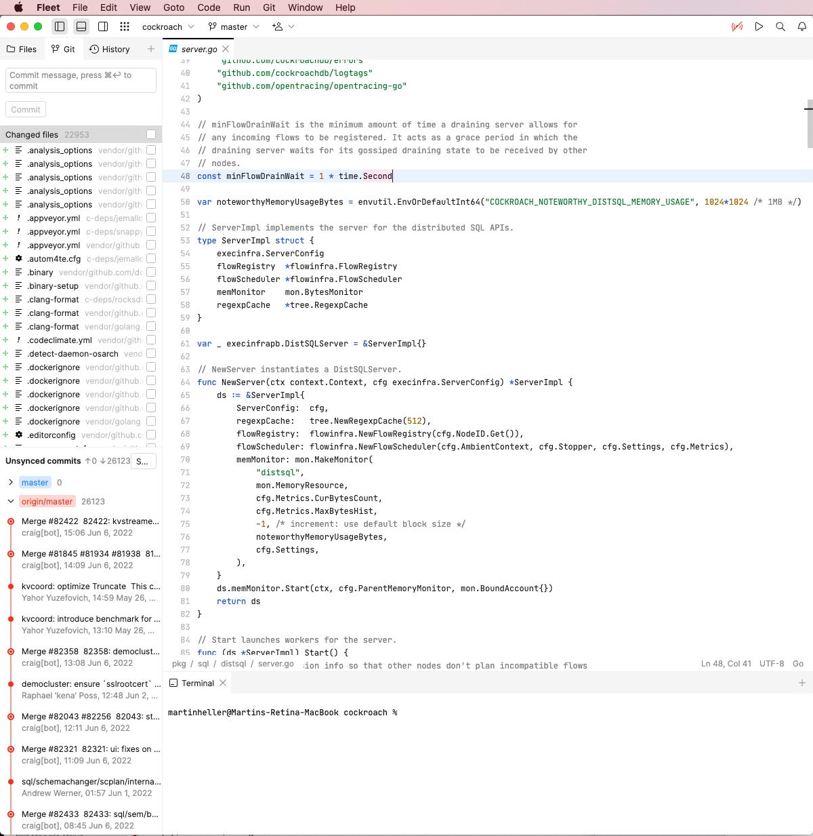Screen dimensions: 813x836
Task: Click the UTF-8 encoding status item
Action: click(772, 664)
